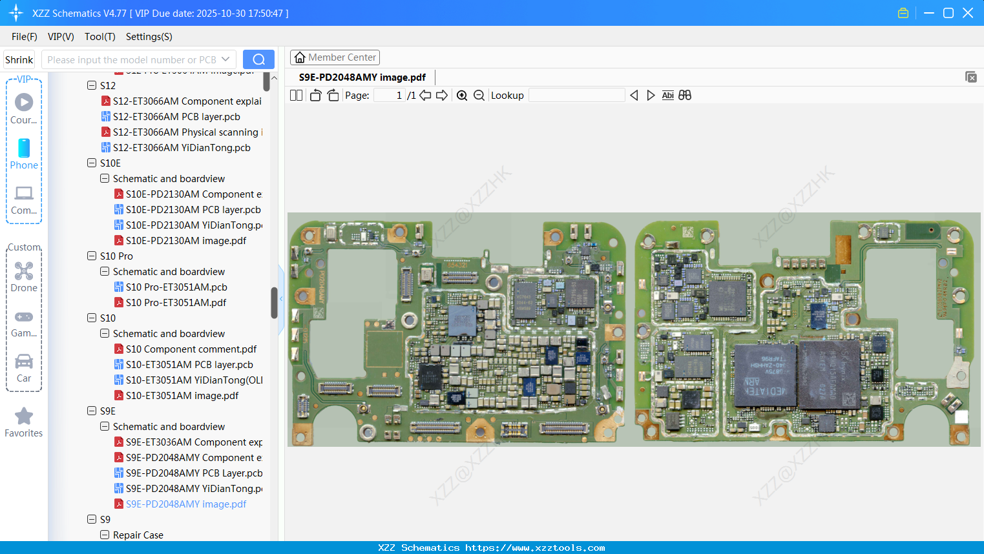The width and height of the screenshot is (984, 554).
Task: Collapse S9E Schematic and boardview folder
Action: point(105,426)
